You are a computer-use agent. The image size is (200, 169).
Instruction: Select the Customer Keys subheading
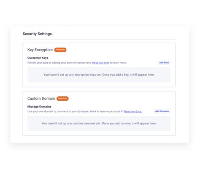(38, 58)
